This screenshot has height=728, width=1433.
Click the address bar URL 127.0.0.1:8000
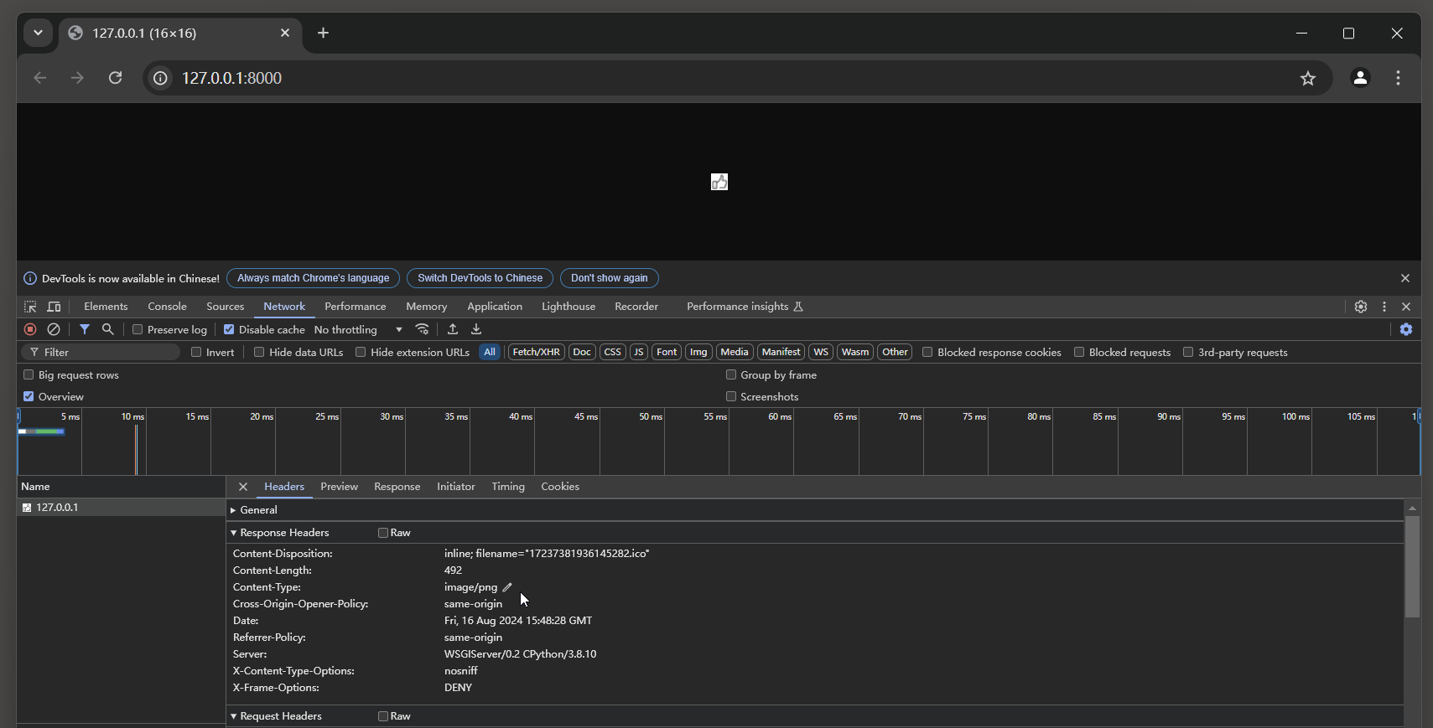click(231, 78)
